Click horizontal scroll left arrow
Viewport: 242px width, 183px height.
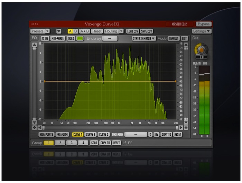click(40, 128)
